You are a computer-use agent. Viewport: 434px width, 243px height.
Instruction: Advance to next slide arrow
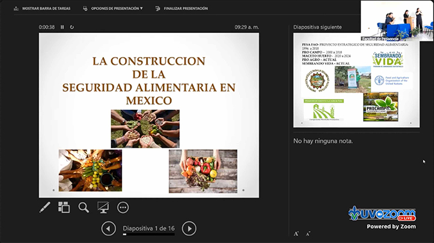point(189,229)
